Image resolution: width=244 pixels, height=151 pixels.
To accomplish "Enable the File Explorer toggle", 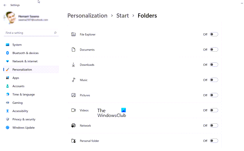I will coord(214,34).
